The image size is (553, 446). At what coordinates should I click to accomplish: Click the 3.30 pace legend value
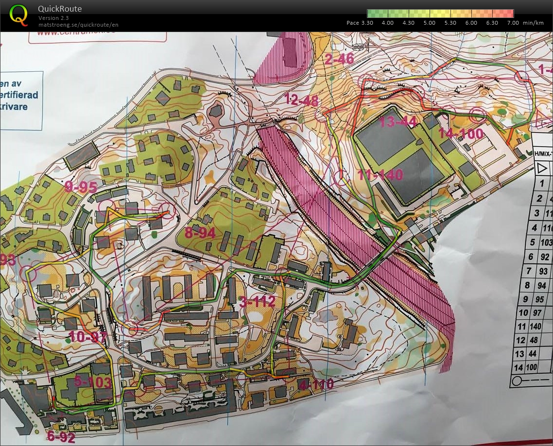pyautogui.click(x=367, y=23)
